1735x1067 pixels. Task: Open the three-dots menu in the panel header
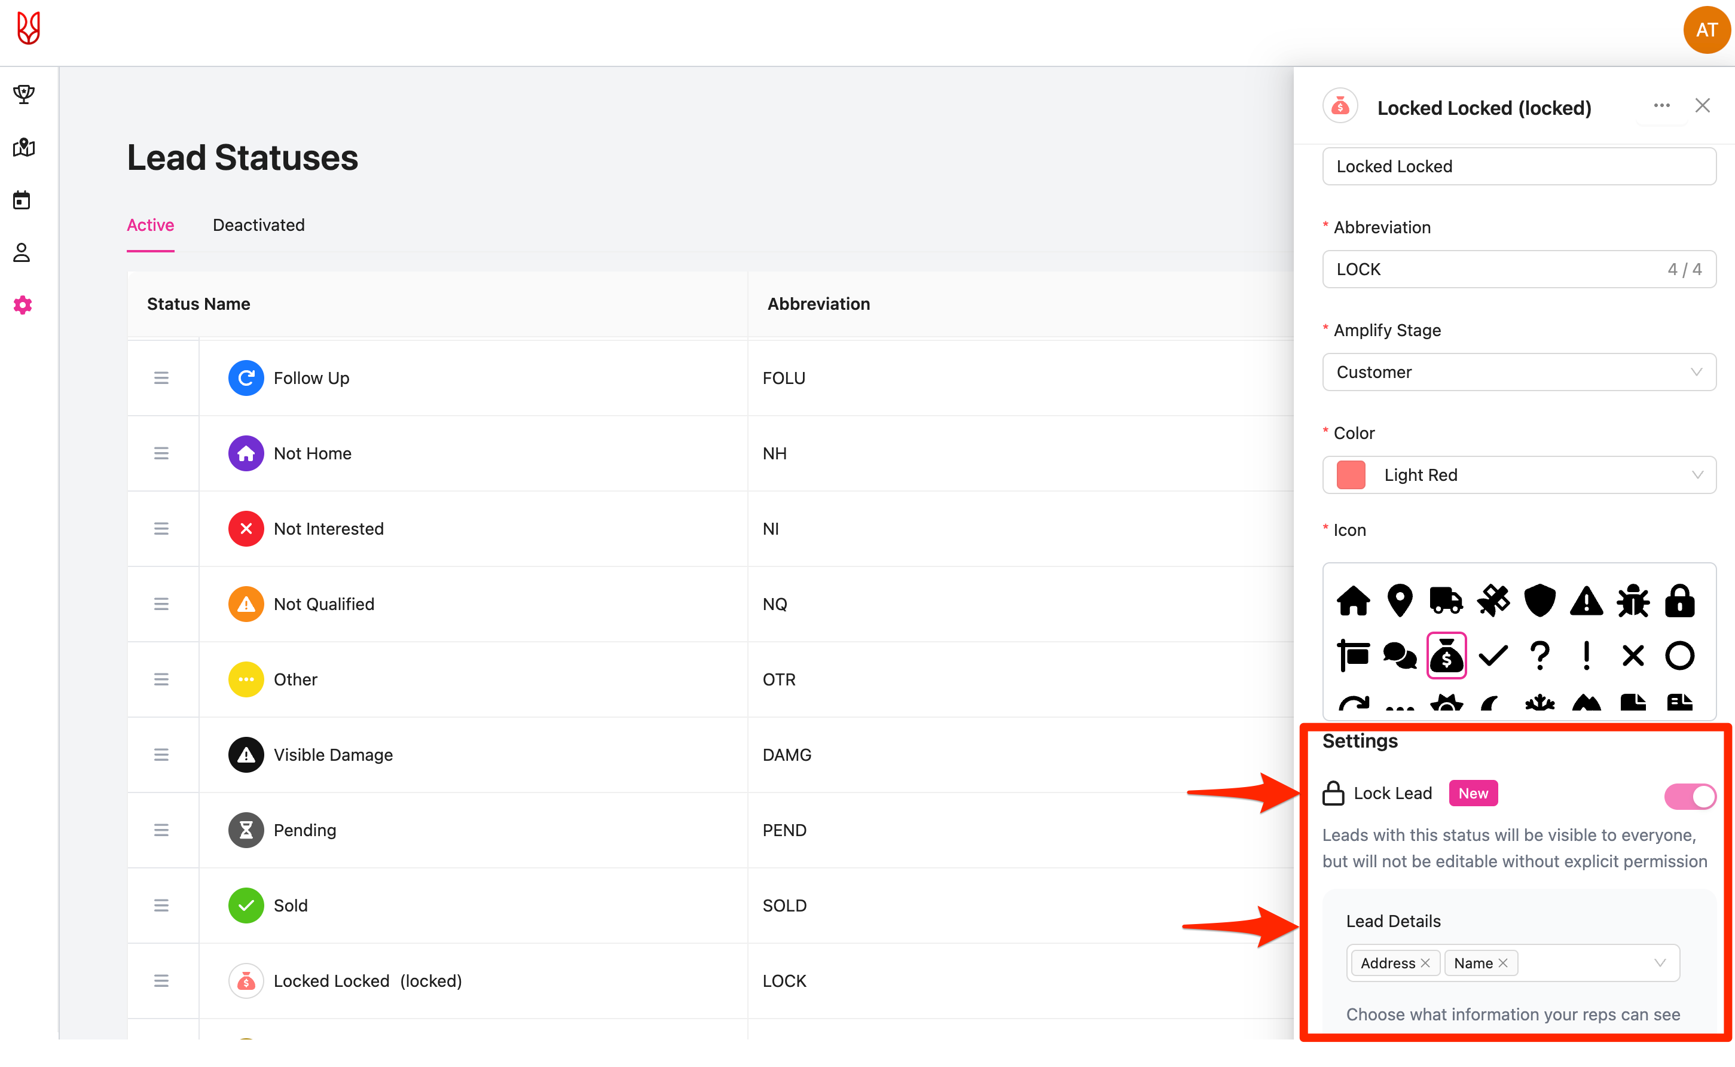tap(1661, 106)
